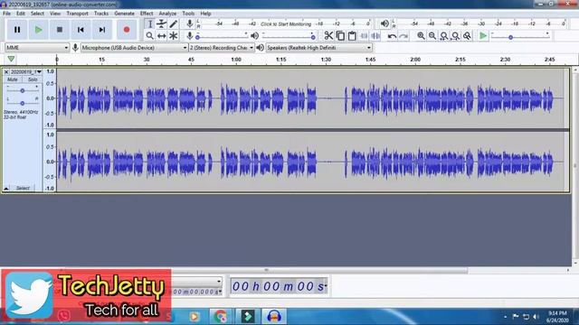Open the Microphone (USB Audio Device) dropdown
The width and height of the screenshot is (579, 325).
coord(135,48)
